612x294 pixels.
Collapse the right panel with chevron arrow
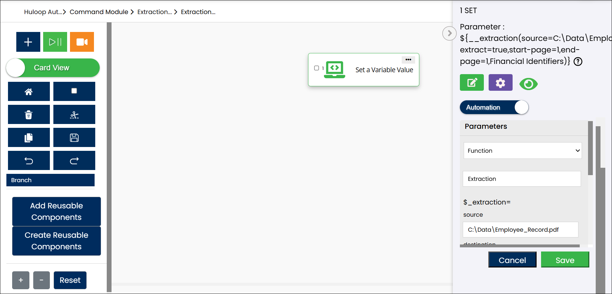coord(449,33)
